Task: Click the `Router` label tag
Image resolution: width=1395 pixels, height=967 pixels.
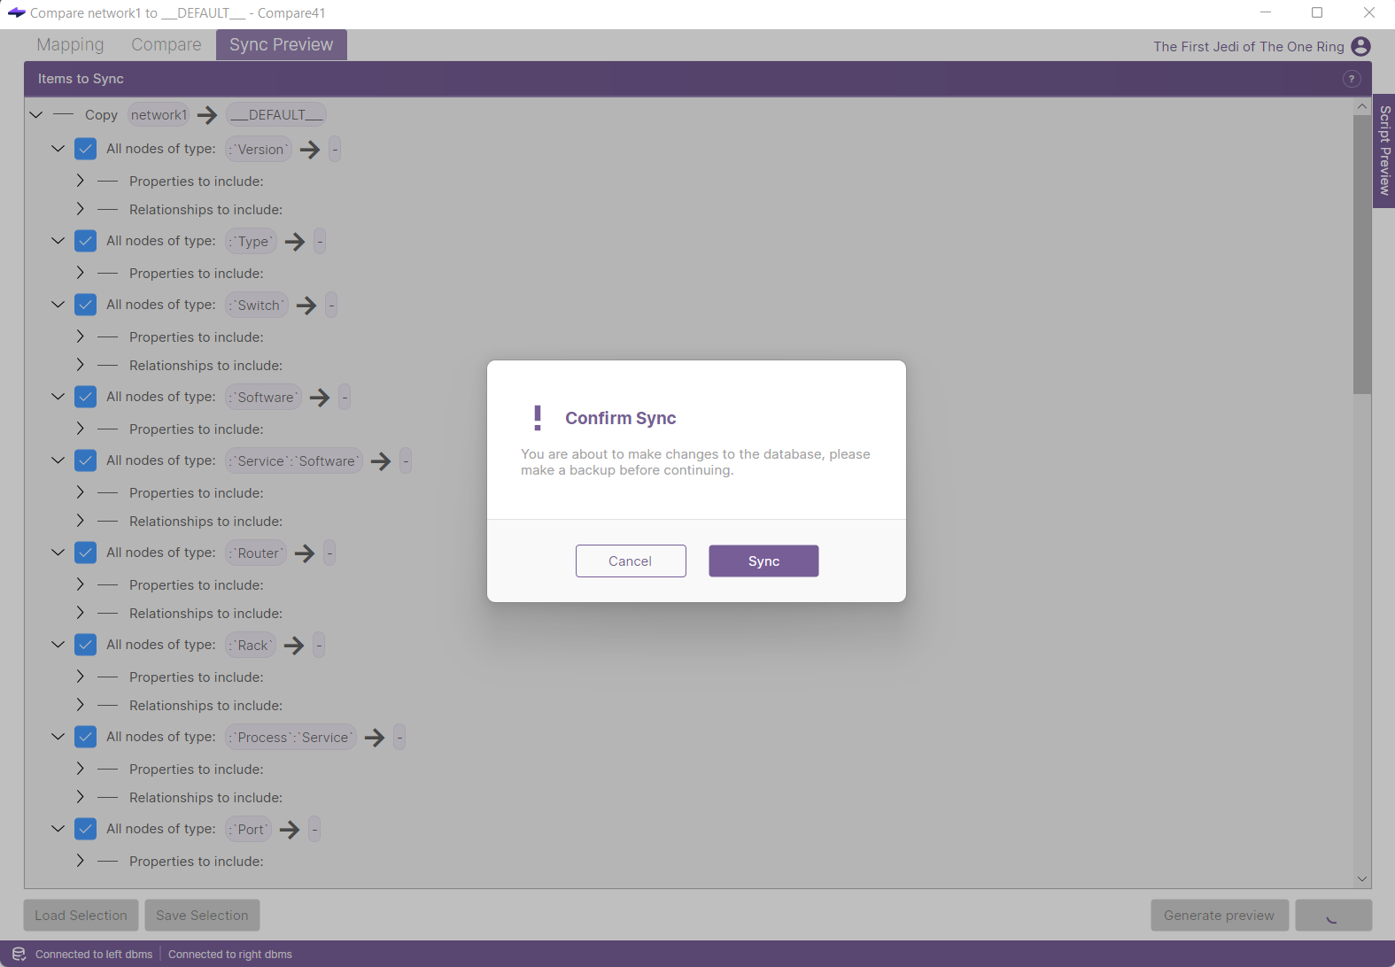Action: [256, 553]
